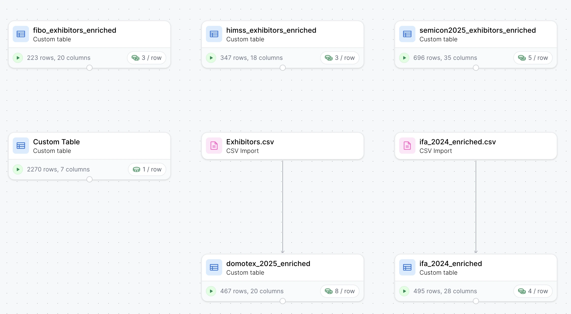Run the Custom Table with 2270 rows

(x=18, y=169)
